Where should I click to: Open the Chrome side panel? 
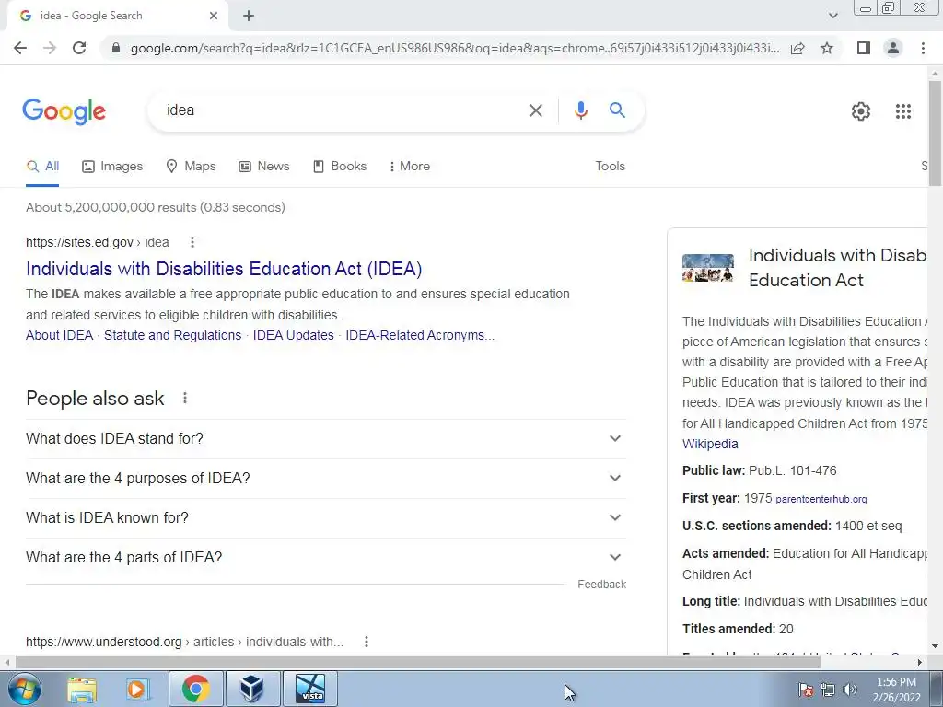(864, 48)
